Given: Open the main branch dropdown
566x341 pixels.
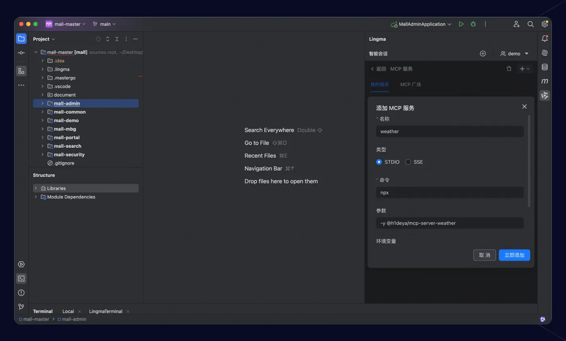Looking at the screenshot, I should pyautogui.click(x=104, y=24).
